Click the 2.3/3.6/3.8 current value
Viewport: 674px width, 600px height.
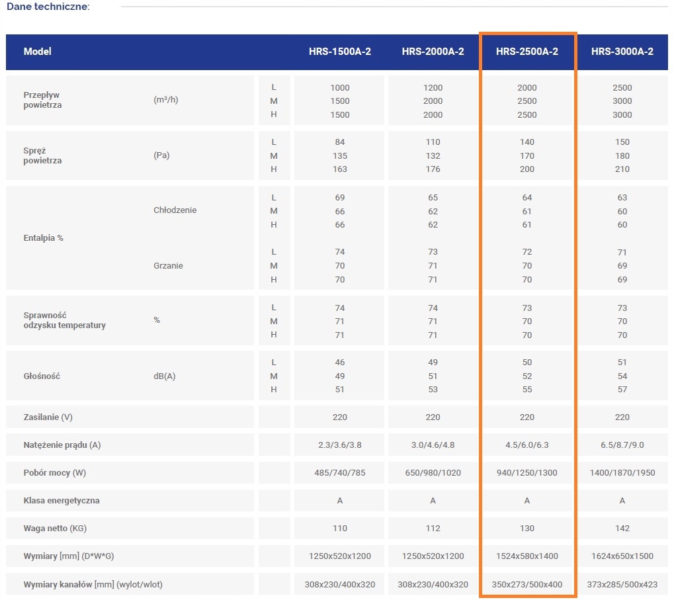tap(339, 445)
